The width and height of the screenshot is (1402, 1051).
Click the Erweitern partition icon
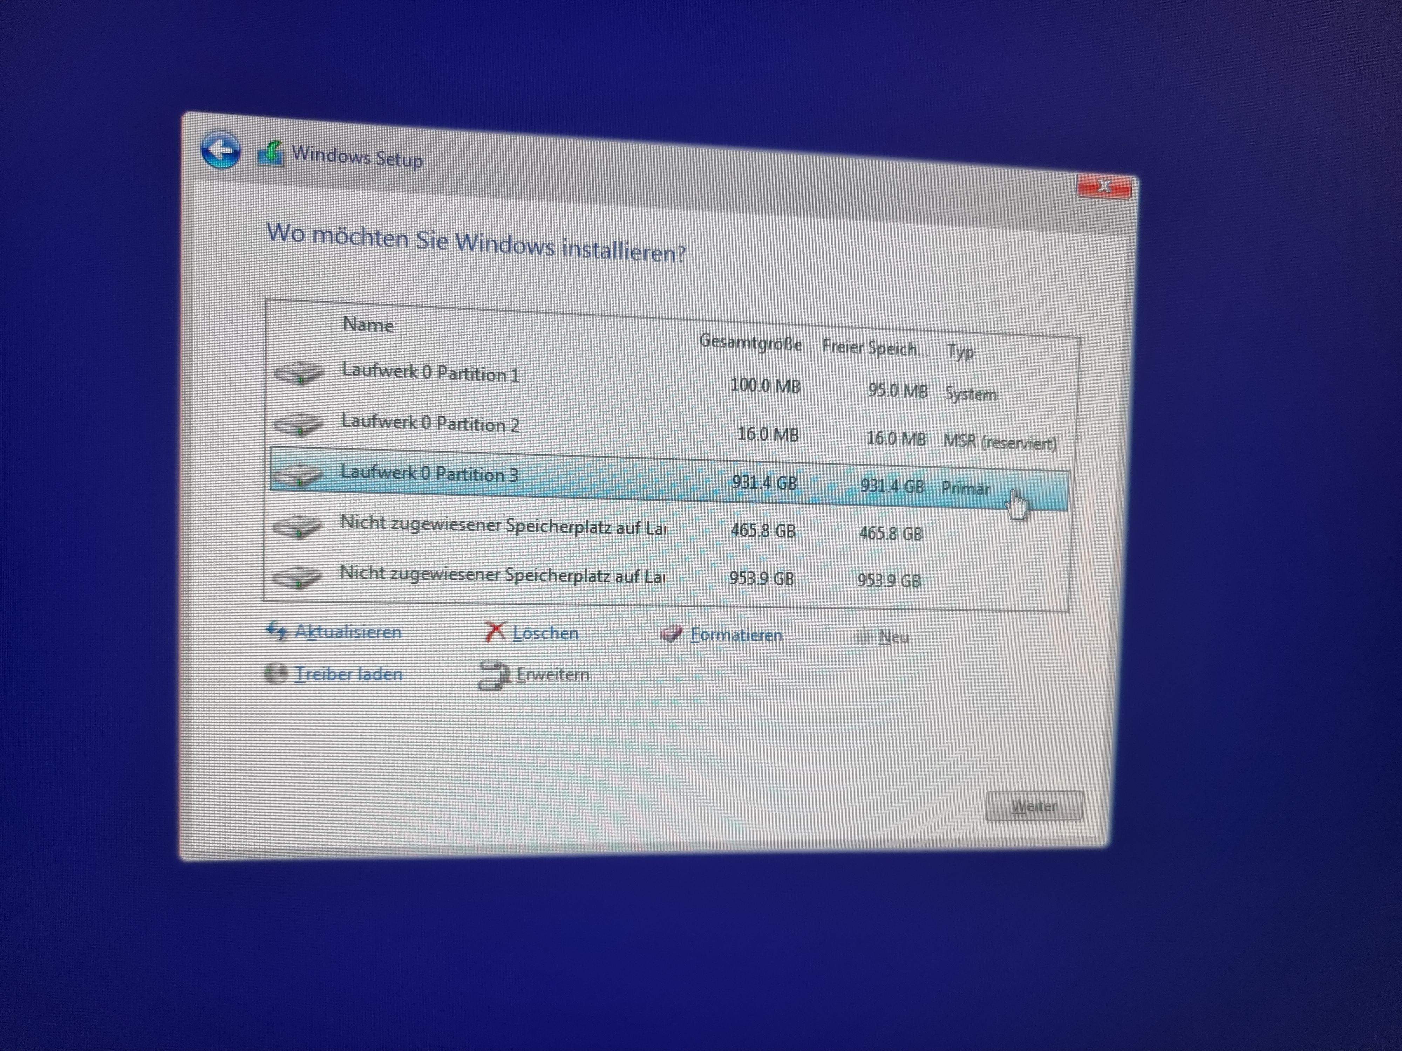(x=494, y=675)
